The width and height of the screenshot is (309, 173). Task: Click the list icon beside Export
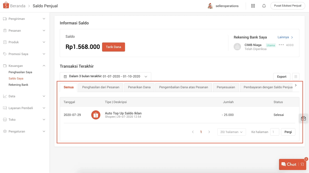pyautogui.click(x=296, y=76)
